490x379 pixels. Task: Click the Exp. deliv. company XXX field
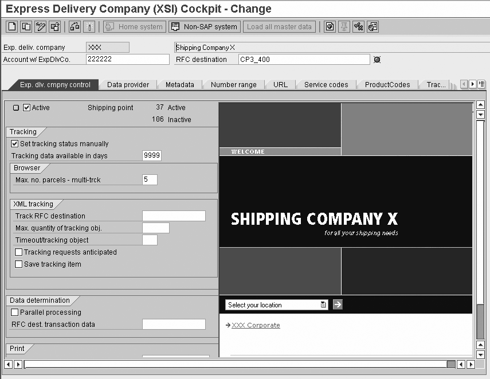coord(108,47)
